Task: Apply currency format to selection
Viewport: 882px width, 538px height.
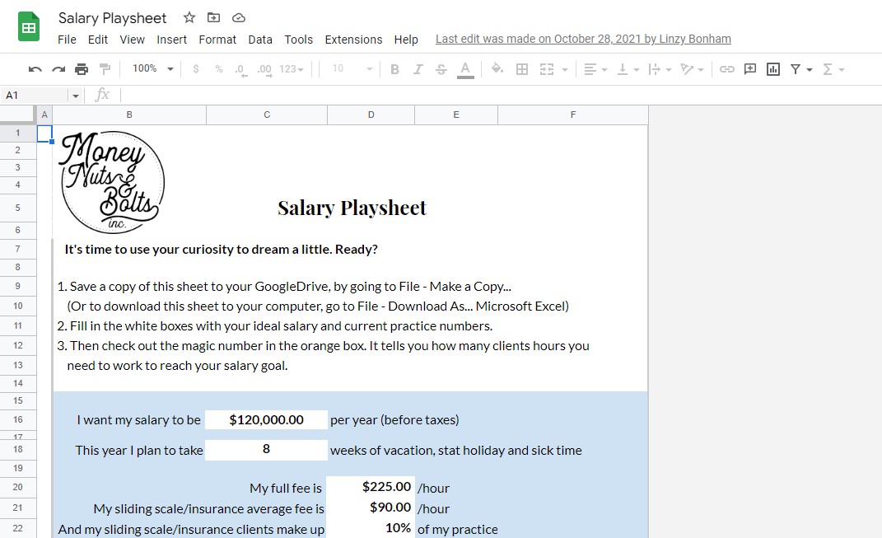Action: tap(195, 68)
